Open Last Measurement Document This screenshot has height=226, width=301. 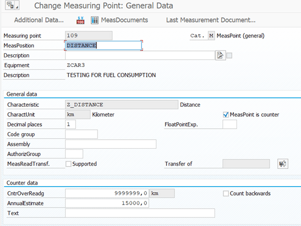click(211, 20)
